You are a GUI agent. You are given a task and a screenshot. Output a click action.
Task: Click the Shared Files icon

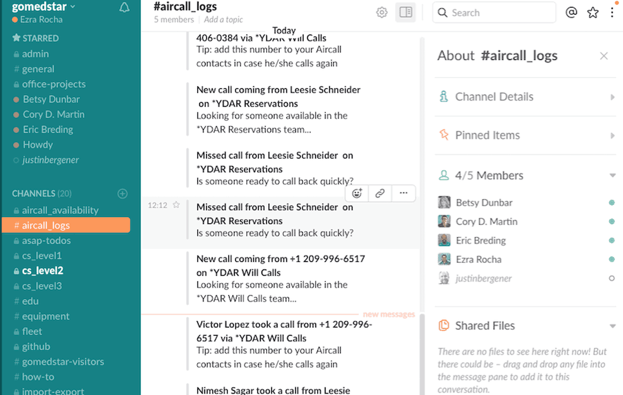(x=444, y=325)
